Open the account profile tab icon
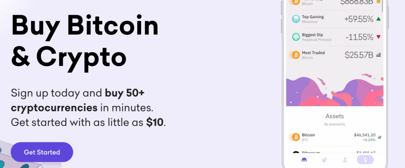 345,160
